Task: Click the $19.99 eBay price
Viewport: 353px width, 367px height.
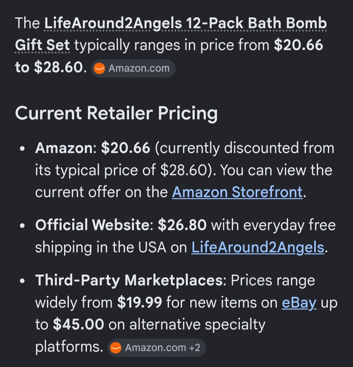Action: point(140,303)
